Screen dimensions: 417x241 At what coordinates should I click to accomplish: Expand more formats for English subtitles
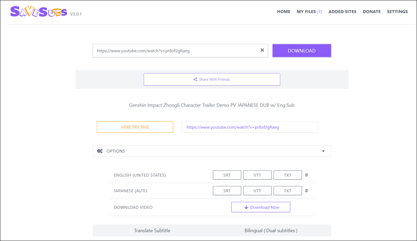pyautogui.click(x=307, y=175)
